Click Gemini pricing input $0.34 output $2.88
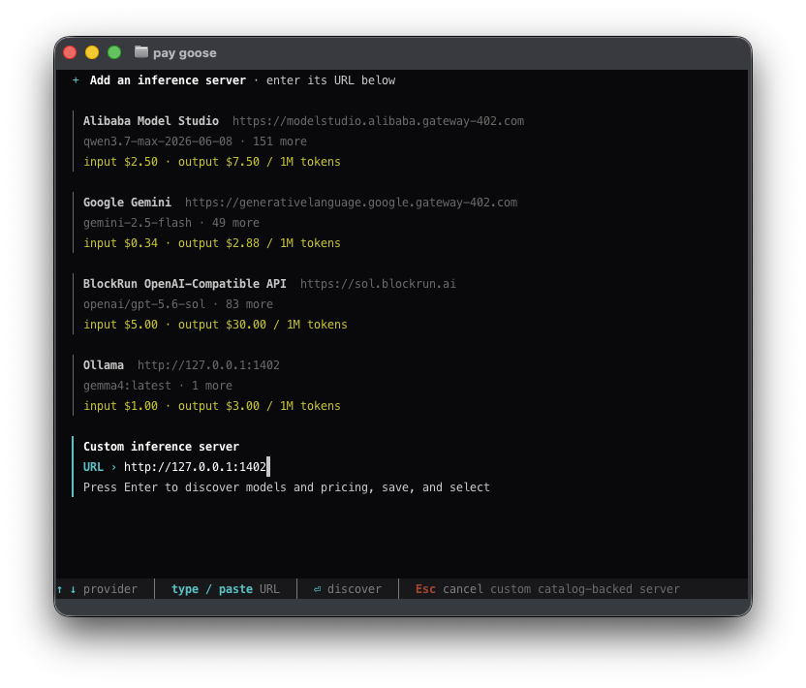This screenshot has height=688, width=806. [212, 242]
